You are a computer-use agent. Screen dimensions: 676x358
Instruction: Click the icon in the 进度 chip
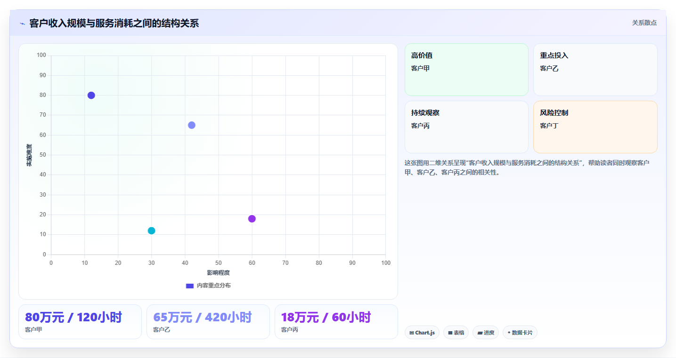click(480, 333)
